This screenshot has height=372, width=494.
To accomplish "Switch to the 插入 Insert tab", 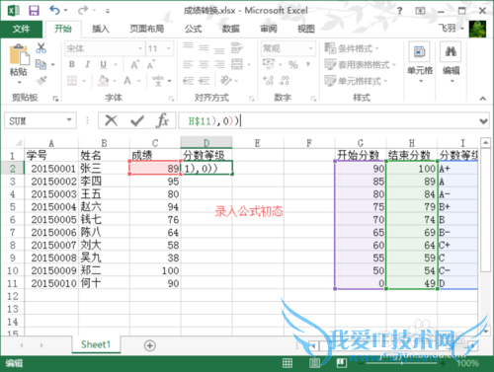I will click(x=101, y=29).
